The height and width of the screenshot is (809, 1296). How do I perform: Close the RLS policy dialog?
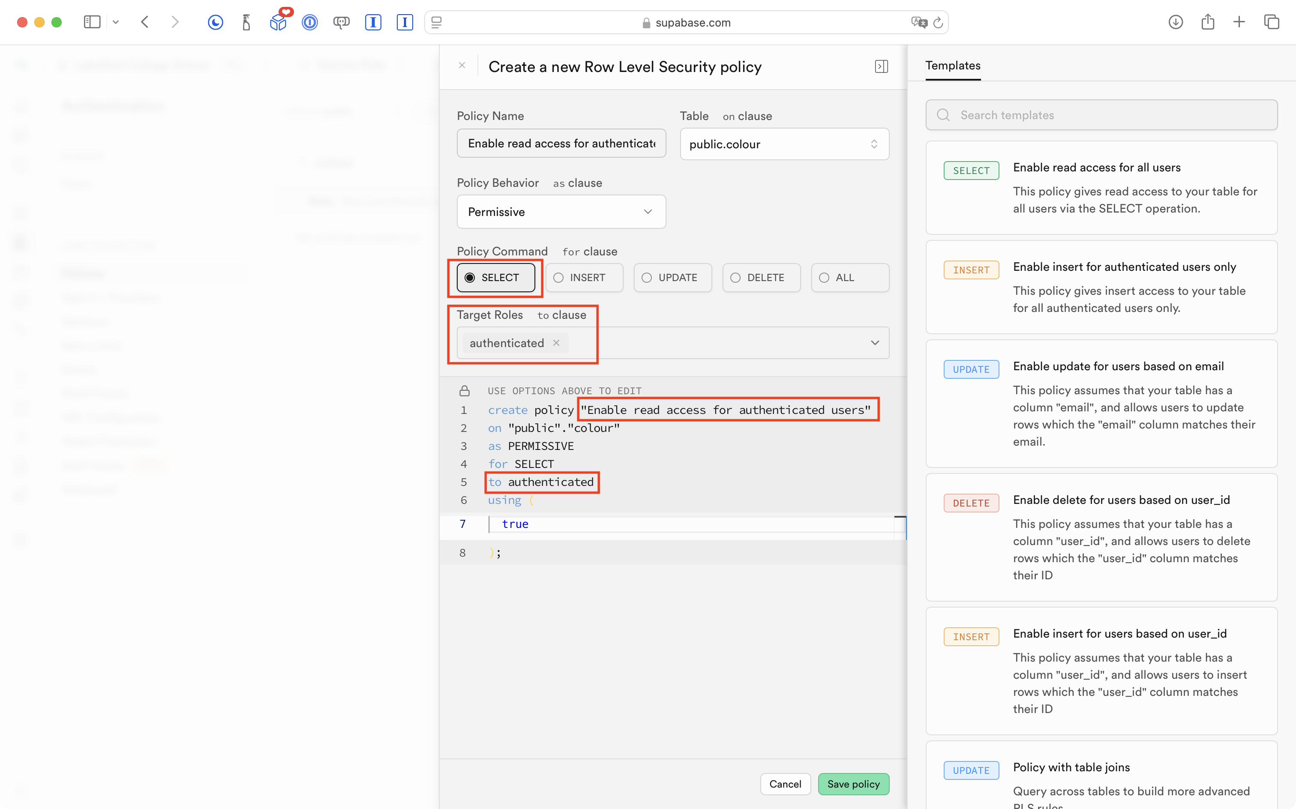click(x=462, y=65)
